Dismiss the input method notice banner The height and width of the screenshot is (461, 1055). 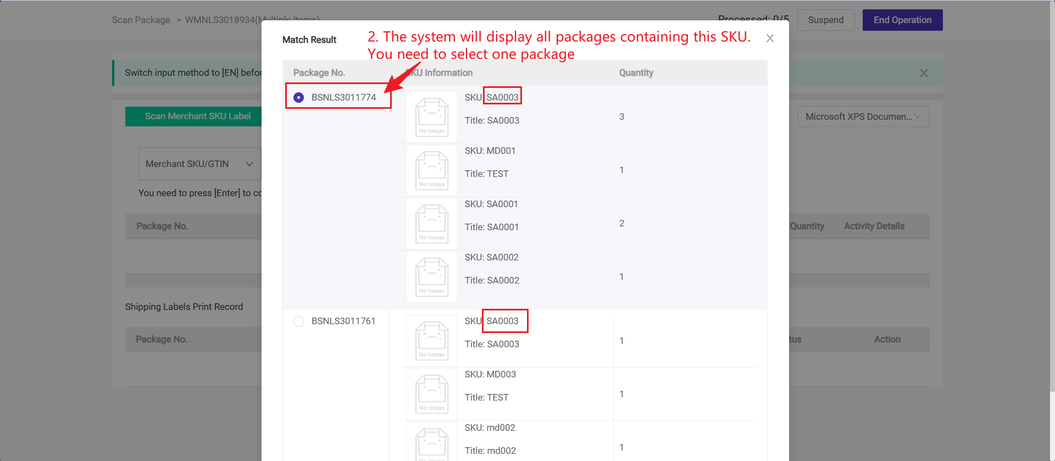point(924,73)
